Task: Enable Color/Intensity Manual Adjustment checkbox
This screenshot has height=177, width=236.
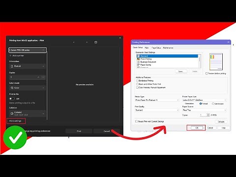Action: pyautogui.click(x=137, y=88)
